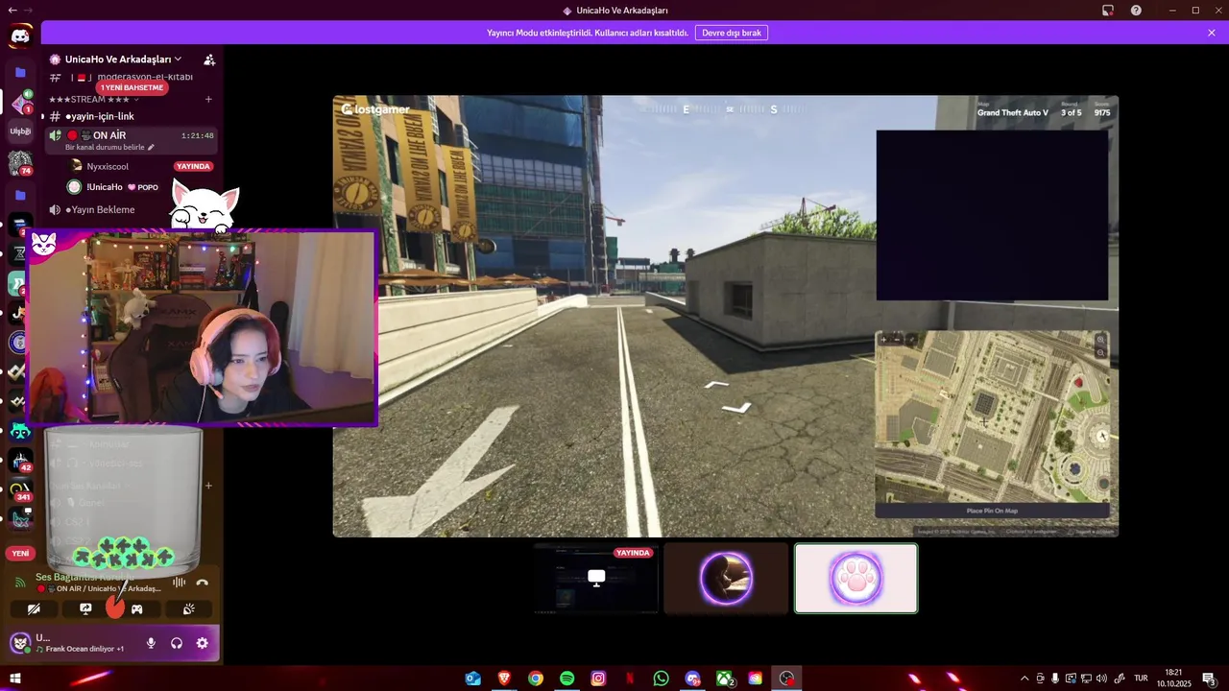The height and width of the screenshot is (691, 1229).
Task: Click user Nyxxiscool in voice channel
Action: 108,166
